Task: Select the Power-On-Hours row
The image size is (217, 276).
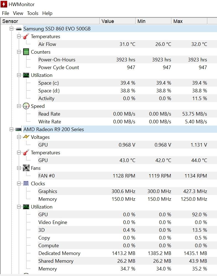Action: pos(57,60)
